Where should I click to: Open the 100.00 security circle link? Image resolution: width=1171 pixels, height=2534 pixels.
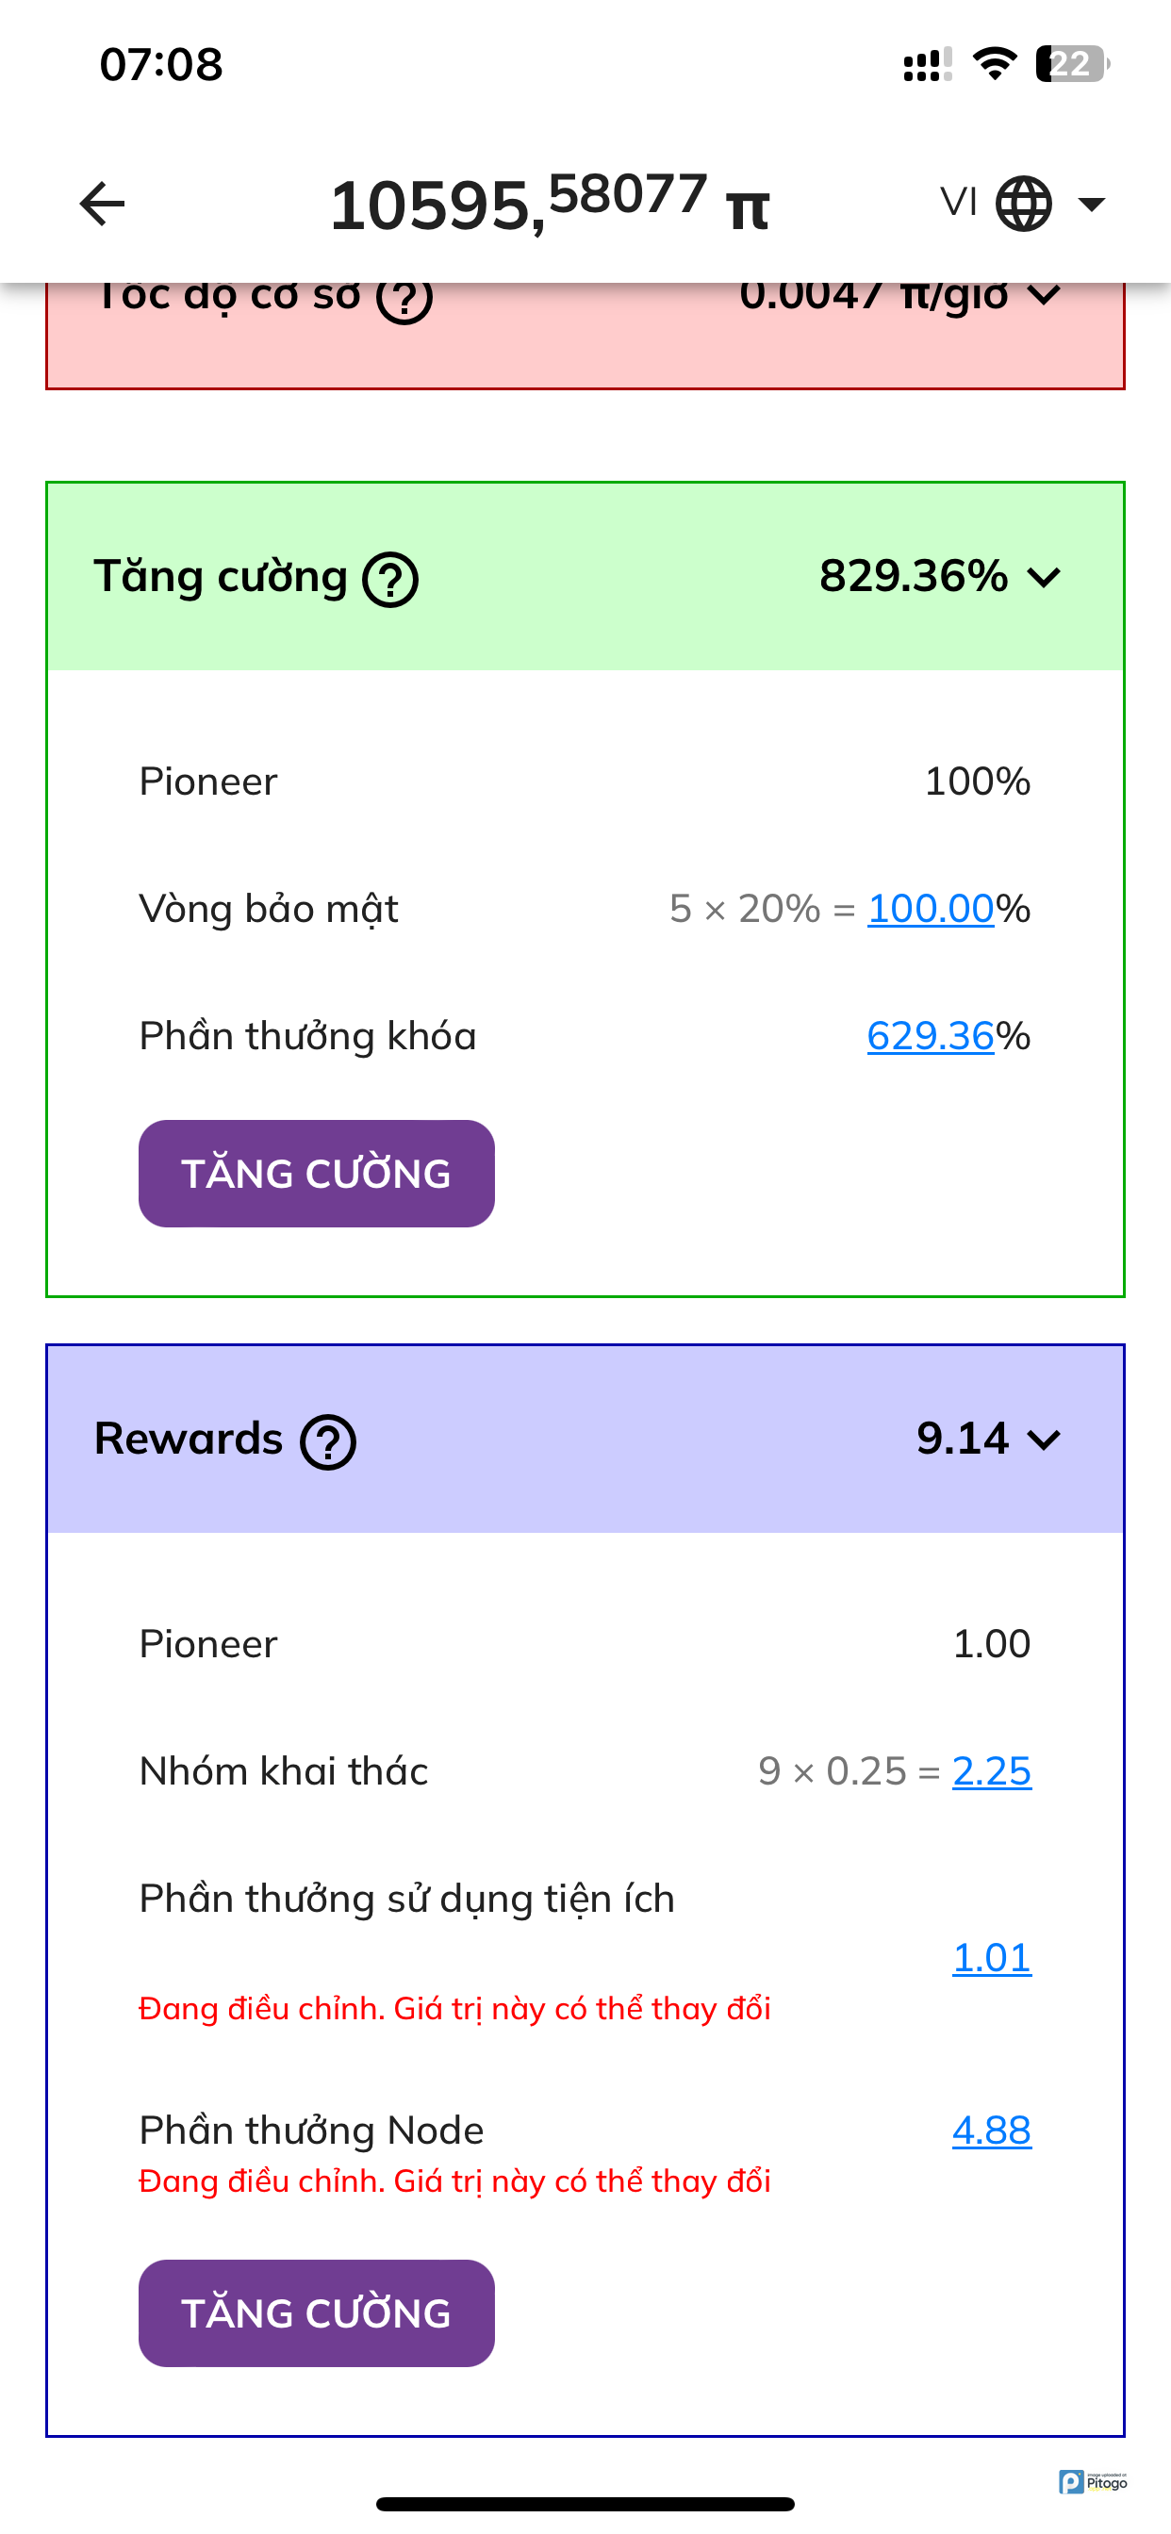tap(930, 909)
